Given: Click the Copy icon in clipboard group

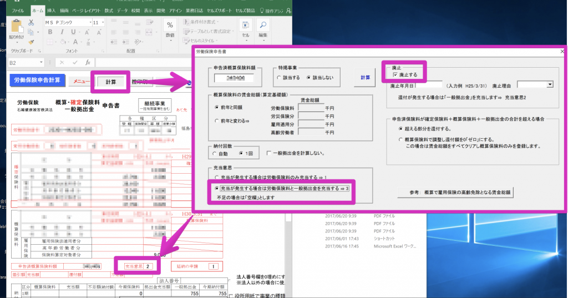Looking at the screenshot, I should click(31, 32).
